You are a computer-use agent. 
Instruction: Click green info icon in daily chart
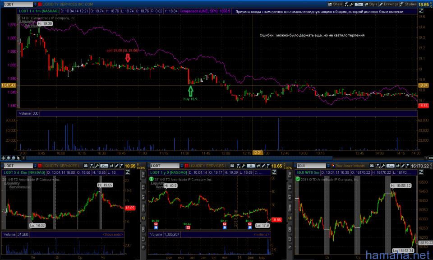click(151, 179)
